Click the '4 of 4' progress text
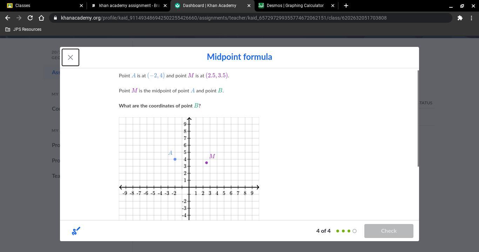This screenshot has width=479, height=252. tap(323, 231)
